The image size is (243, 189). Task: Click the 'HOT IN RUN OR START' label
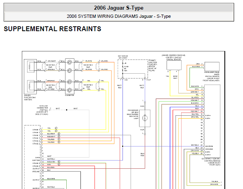click(123, 57)
